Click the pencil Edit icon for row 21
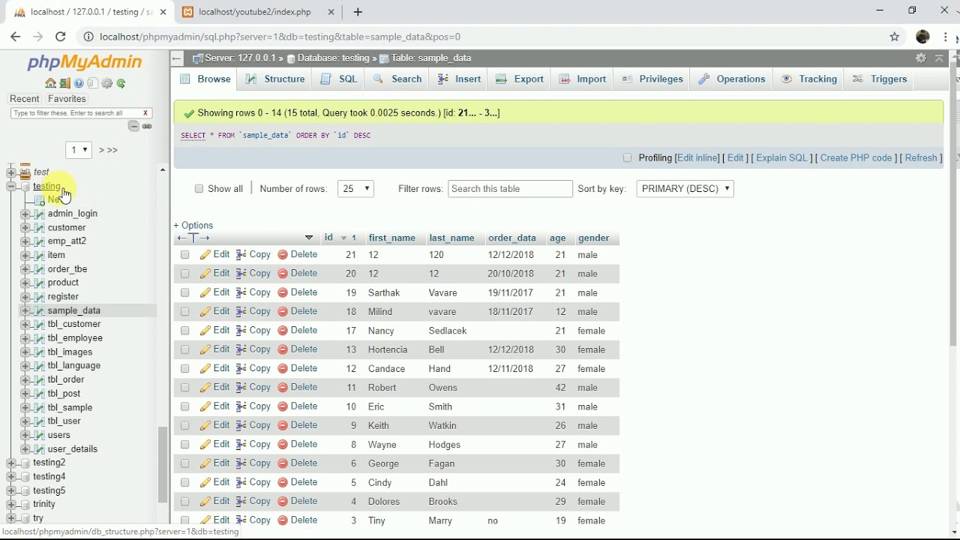Viewport: 960px width, 540px height. click(x=205, y=255)
